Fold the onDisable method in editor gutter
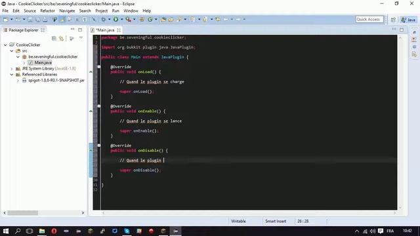The height and width of the screenshot is (236, 420). 99,146
